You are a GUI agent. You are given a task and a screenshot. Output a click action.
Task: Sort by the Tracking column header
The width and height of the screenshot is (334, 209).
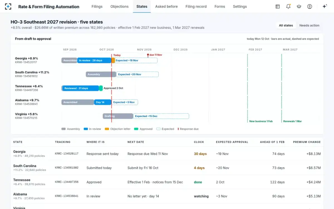point(63,142)
